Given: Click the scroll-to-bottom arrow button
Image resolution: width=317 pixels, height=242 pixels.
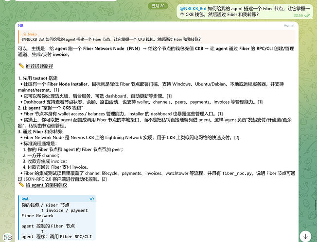Looking at the screenshot, I should [x=305, y=236].
